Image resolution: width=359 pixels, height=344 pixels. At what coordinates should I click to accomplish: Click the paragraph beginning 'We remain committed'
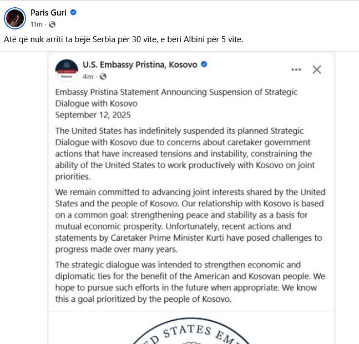pos(190,221)
